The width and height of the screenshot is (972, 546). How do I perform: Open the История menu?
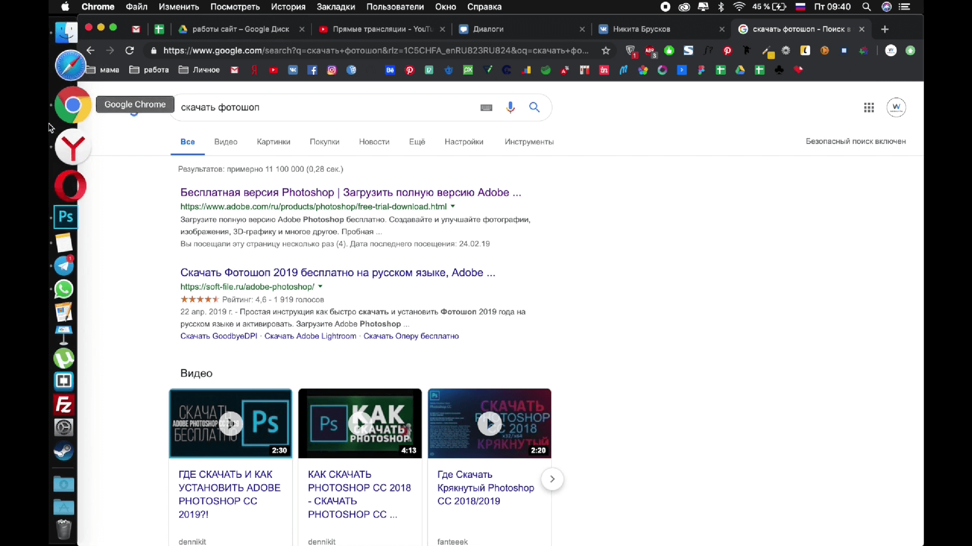[x=288, y=6]
